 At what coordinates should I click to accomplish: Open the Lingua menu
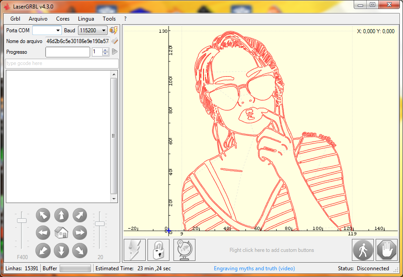coord(86,19)
